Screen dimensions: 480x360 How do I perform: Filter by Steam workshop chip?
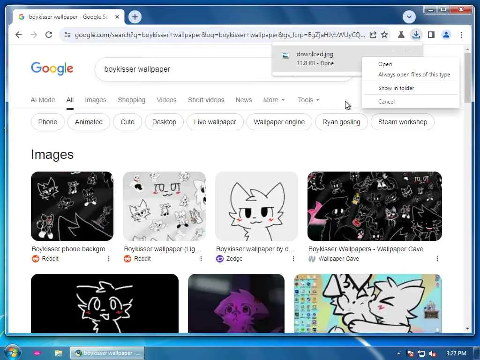(403, 122)
